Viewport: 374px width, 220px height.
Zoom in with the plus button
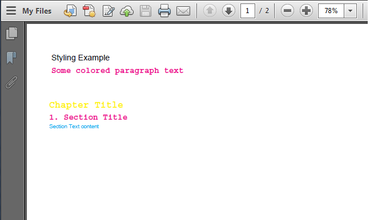(306, 11)
